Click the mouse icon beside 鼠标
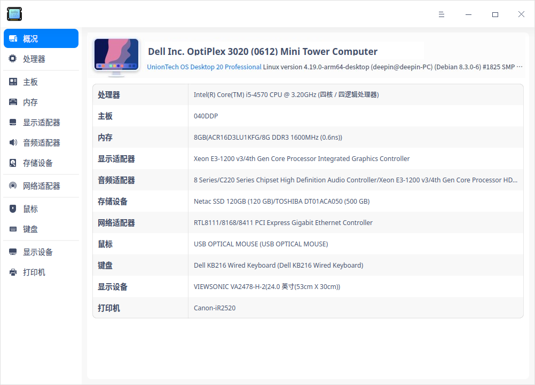 pos(13,208)
